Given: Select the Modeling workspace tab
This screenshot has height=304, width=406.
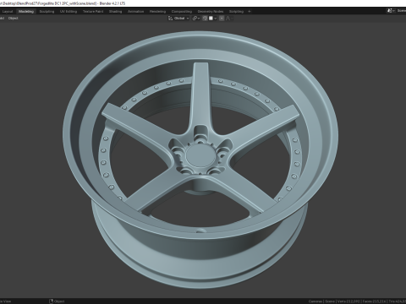Looking at the screenshot, I should (26, 12).
